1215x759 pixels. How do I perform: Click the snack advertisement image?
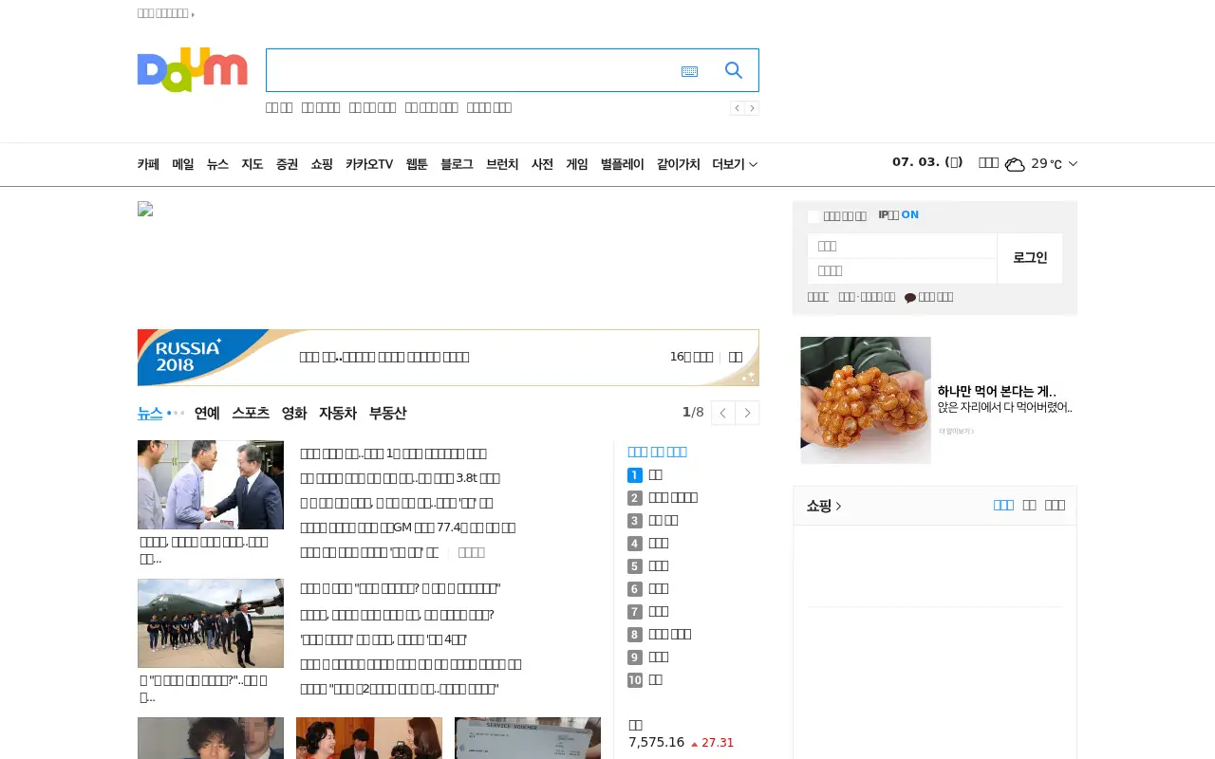click(x=866, y=400)
